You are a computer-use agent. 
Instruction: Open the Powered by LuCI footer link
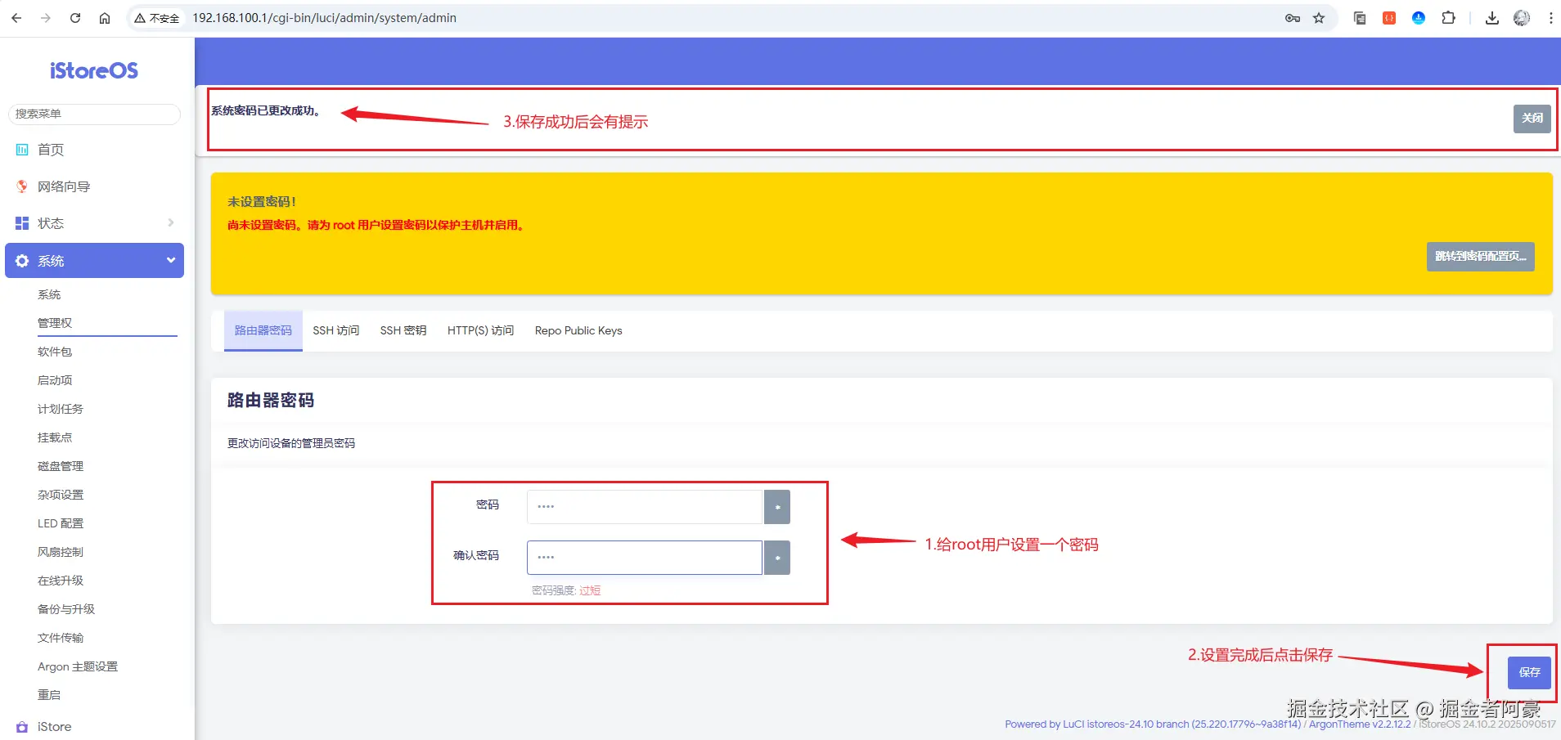click(x=1153, y=724)
